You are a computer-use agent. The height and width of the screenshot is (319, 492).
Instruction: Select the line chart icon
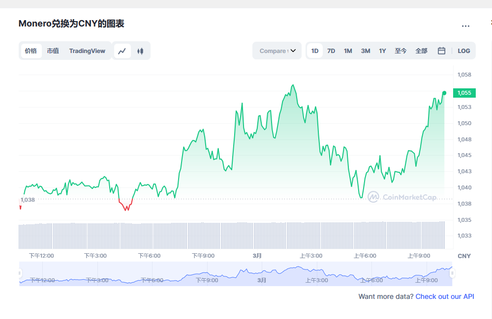(x=122, y=51)
